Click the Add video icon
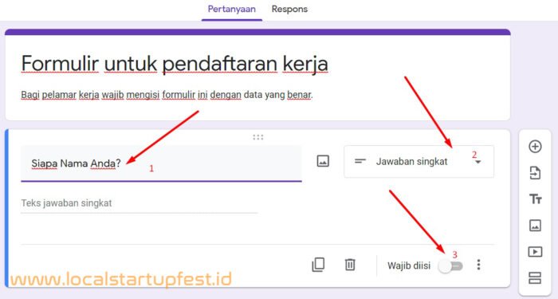 tap(535, 252)
